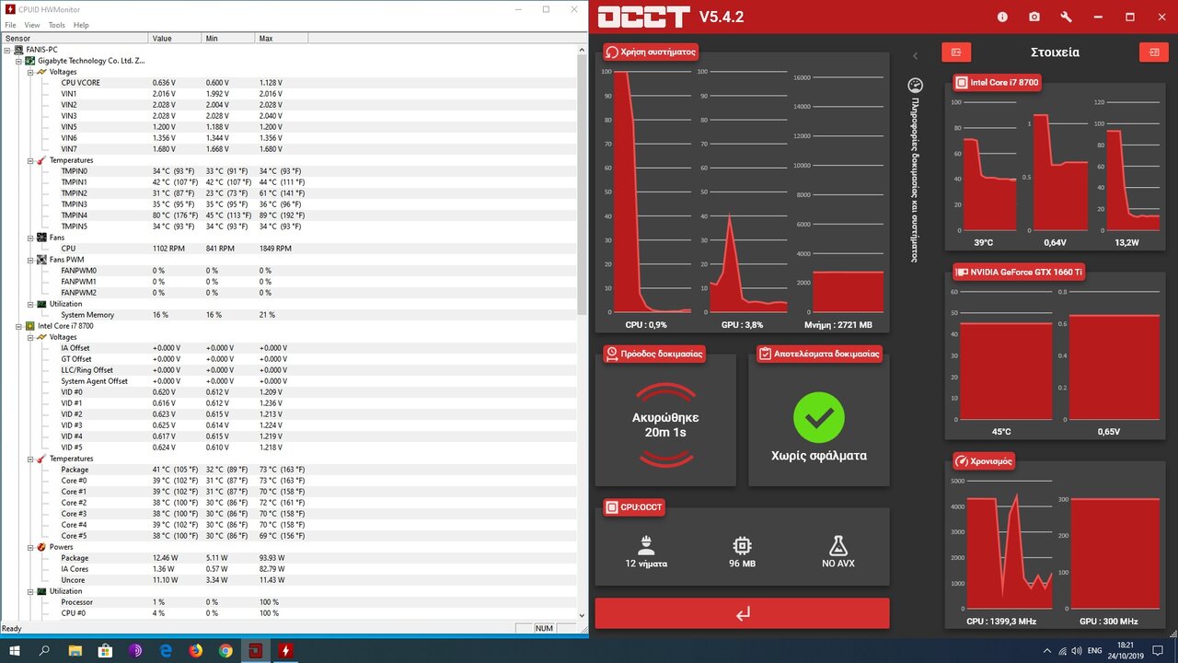Open the OCCT info (about) icon
1178x663 pixels.
click(1002, 17)
